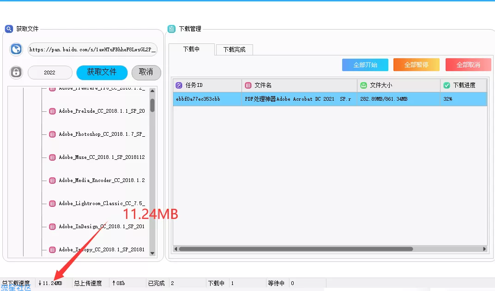495x291 pixels.
Task: Click the 32% download progress cell
Action: (464, 99)
